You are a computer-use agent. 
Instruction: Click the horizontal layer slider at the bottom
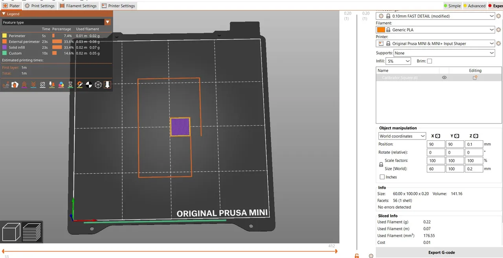(x=169, y=250)
